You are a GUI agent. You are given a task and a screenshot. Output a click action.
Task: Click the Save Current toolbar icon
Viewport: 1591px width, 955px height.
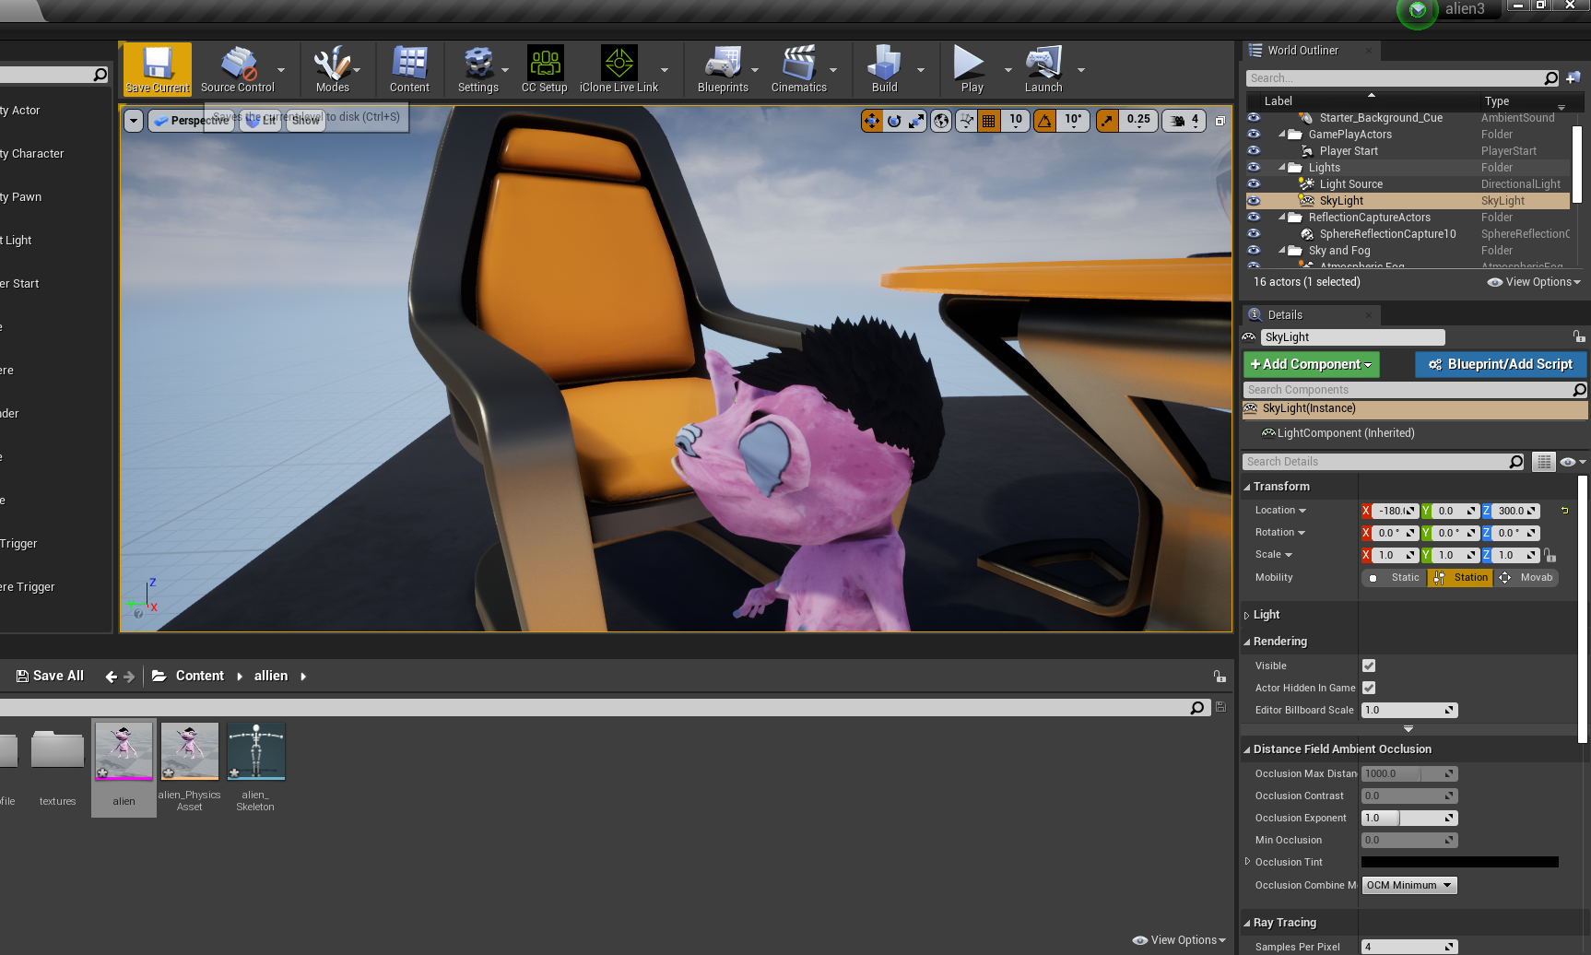click(158, 68)
